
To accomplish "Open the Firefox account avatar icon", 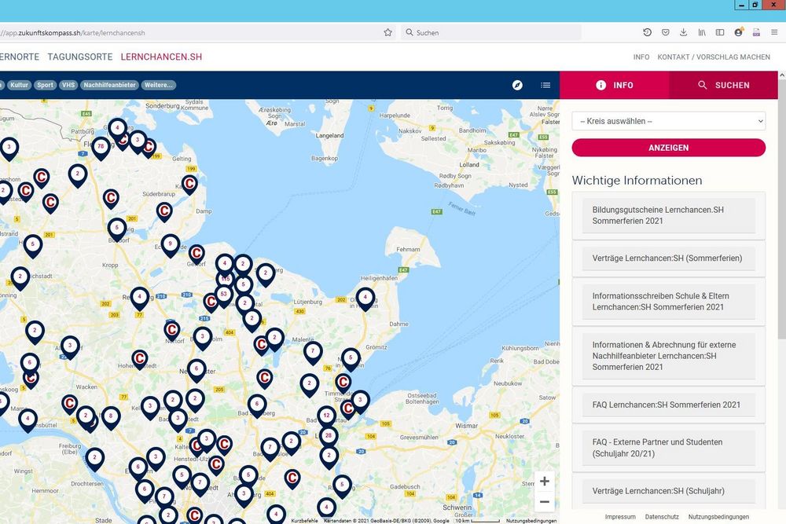I will point(738,32).
